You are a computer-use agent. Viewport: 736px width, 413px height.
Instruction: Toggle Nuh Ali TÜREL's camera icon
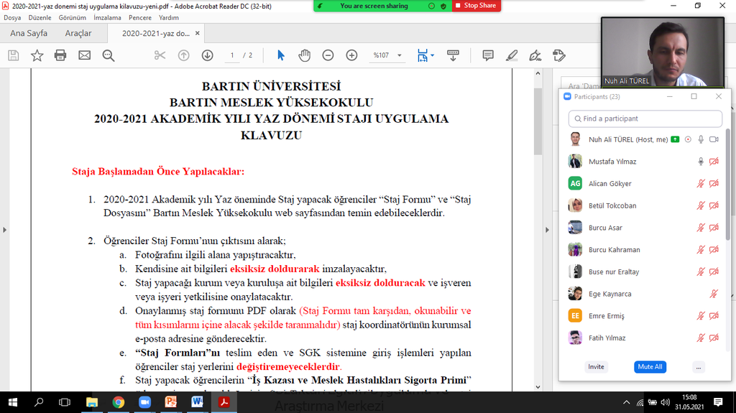pyautogui.click(x=714, y=139)
